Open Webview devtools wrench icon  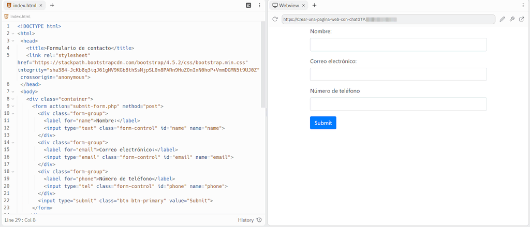point(511,20)
